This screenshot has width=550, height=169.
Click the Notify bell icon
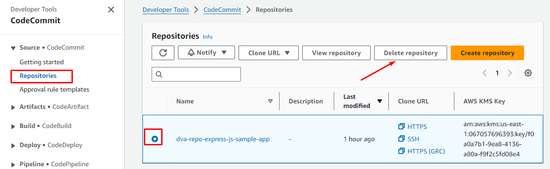pyautogui.click(x=191, y=53)
